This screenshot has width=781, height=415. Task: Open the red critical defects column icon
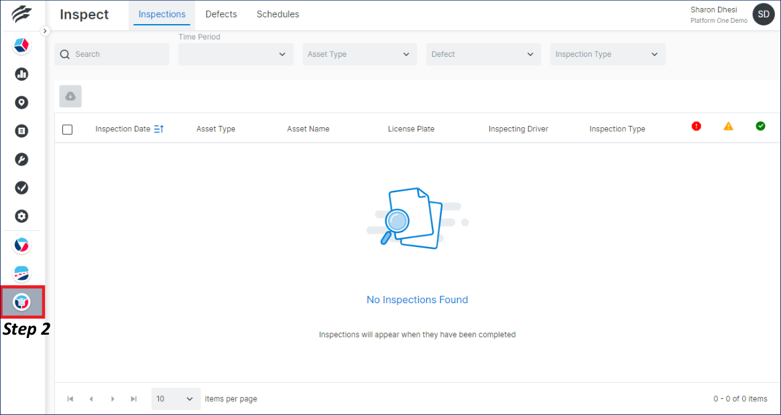[x=696, y=126]
